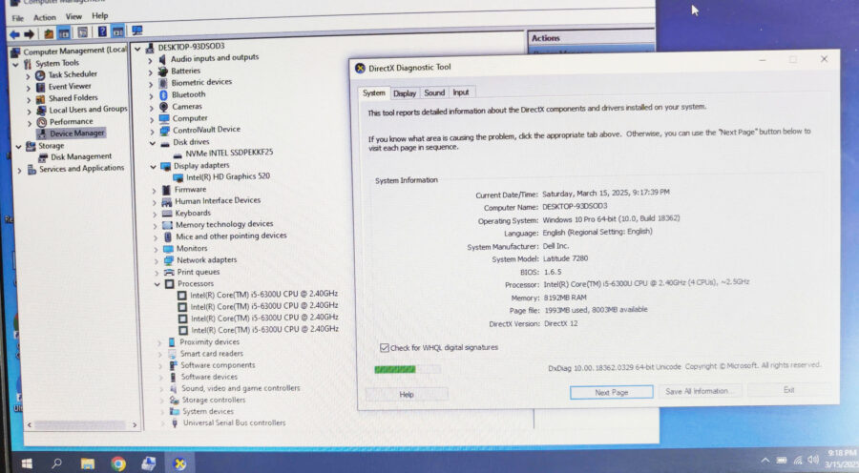Click the Next Page button

612,393
